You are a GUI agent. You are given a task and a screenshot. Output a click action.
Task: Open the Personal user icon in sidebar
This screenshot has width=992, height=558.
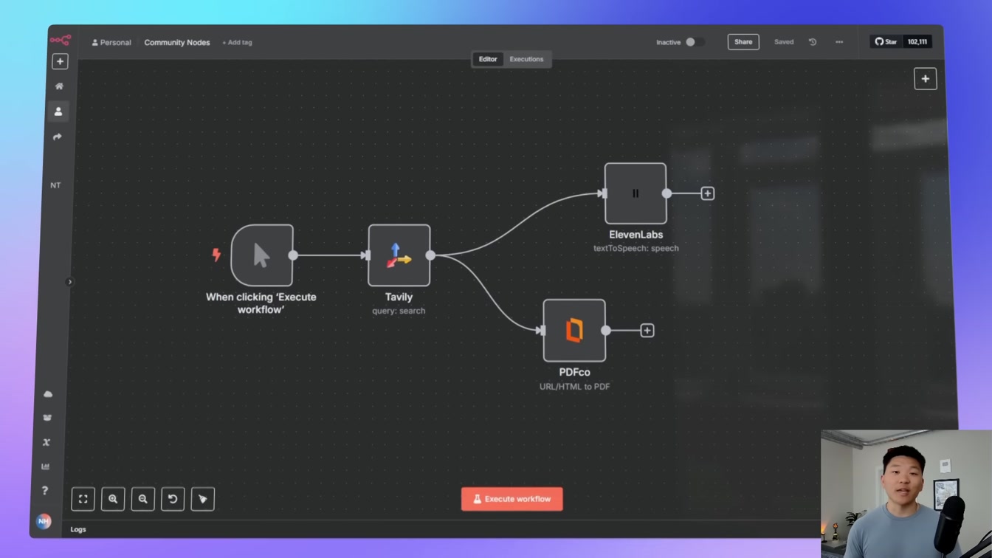(x=58, y=111)
